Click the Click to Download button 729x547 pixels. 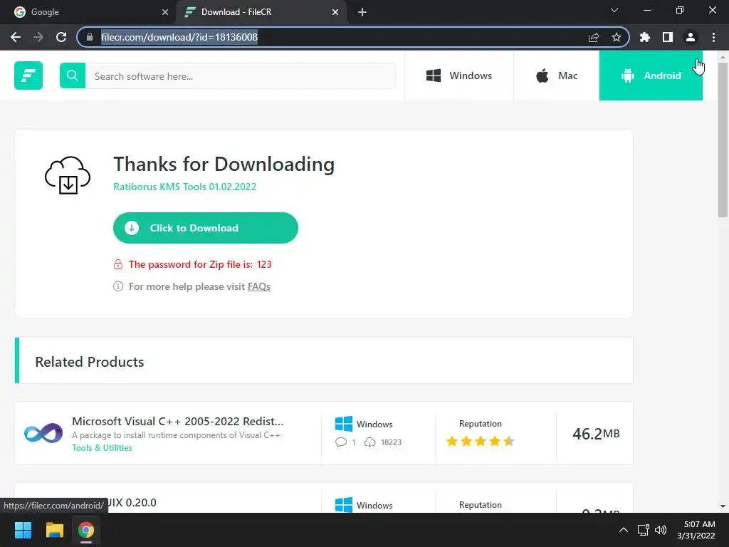coord(206,228)
